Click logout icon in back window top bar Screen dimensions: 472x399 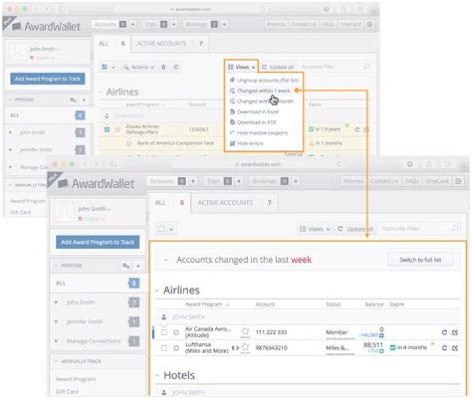coord(370,24)
